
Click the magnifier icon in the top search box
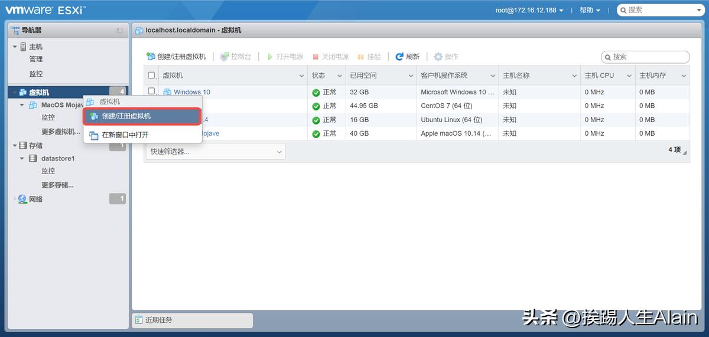click(623, 10)
